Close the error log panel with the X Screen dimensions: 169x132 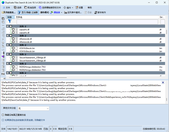click(163, 82)
